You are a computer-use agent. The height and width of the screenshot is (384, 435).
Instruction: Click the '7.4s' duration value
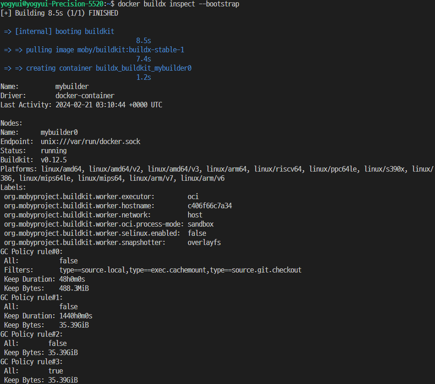[144, 59]
